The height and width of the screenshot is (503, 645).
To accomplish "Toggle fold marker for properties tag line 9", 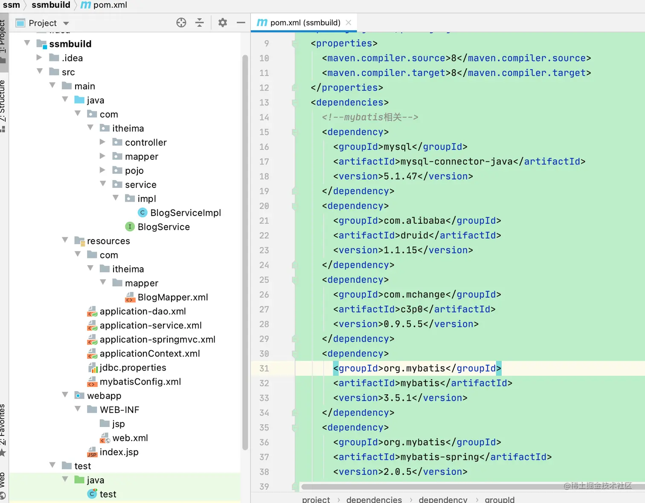I will click(294, 44).
